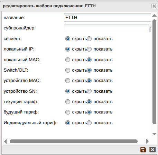This screenshot has height=155, width=158.
Task: Click the horizontal scrollbar thumb
Action: [x=74, y=141]
